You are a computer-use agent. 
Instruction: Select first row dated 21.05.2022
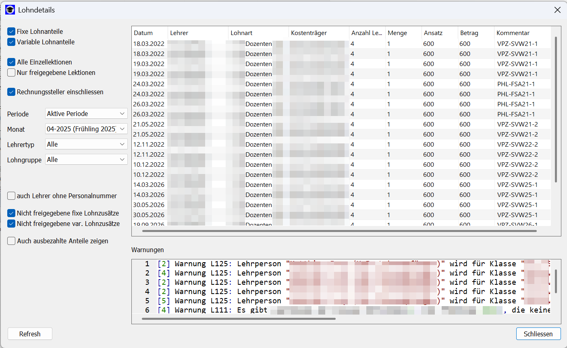(x=341, y=124)
